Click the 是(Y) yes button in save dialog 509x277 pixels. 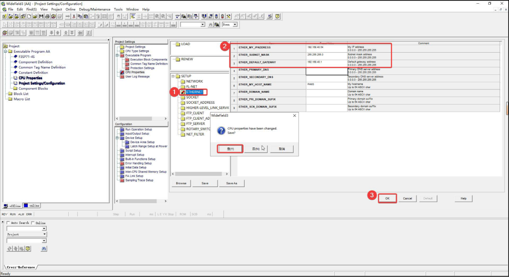tap(230, 149)
